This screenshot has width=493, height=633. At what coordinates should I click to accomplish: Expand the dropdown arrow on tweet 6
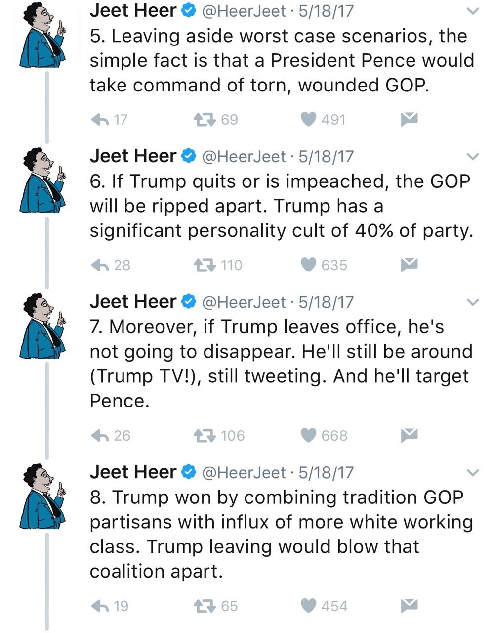[x=473, y=157]
